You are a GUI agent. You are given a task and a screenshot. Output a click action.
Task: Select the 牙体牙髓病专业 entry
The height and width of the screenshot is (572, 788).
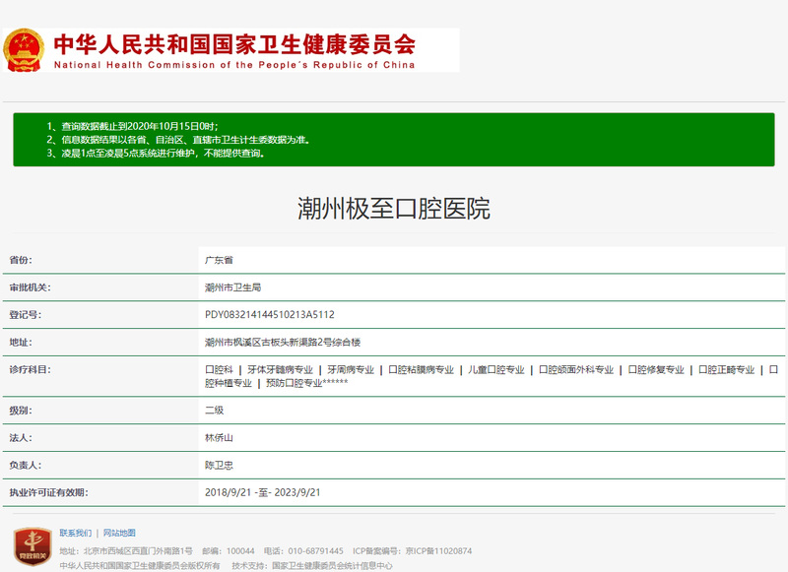(x=280, y=369)
